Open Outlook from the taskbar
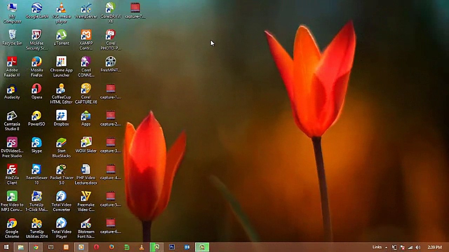The height and width of the screenshot is (252, 449). 187,247
